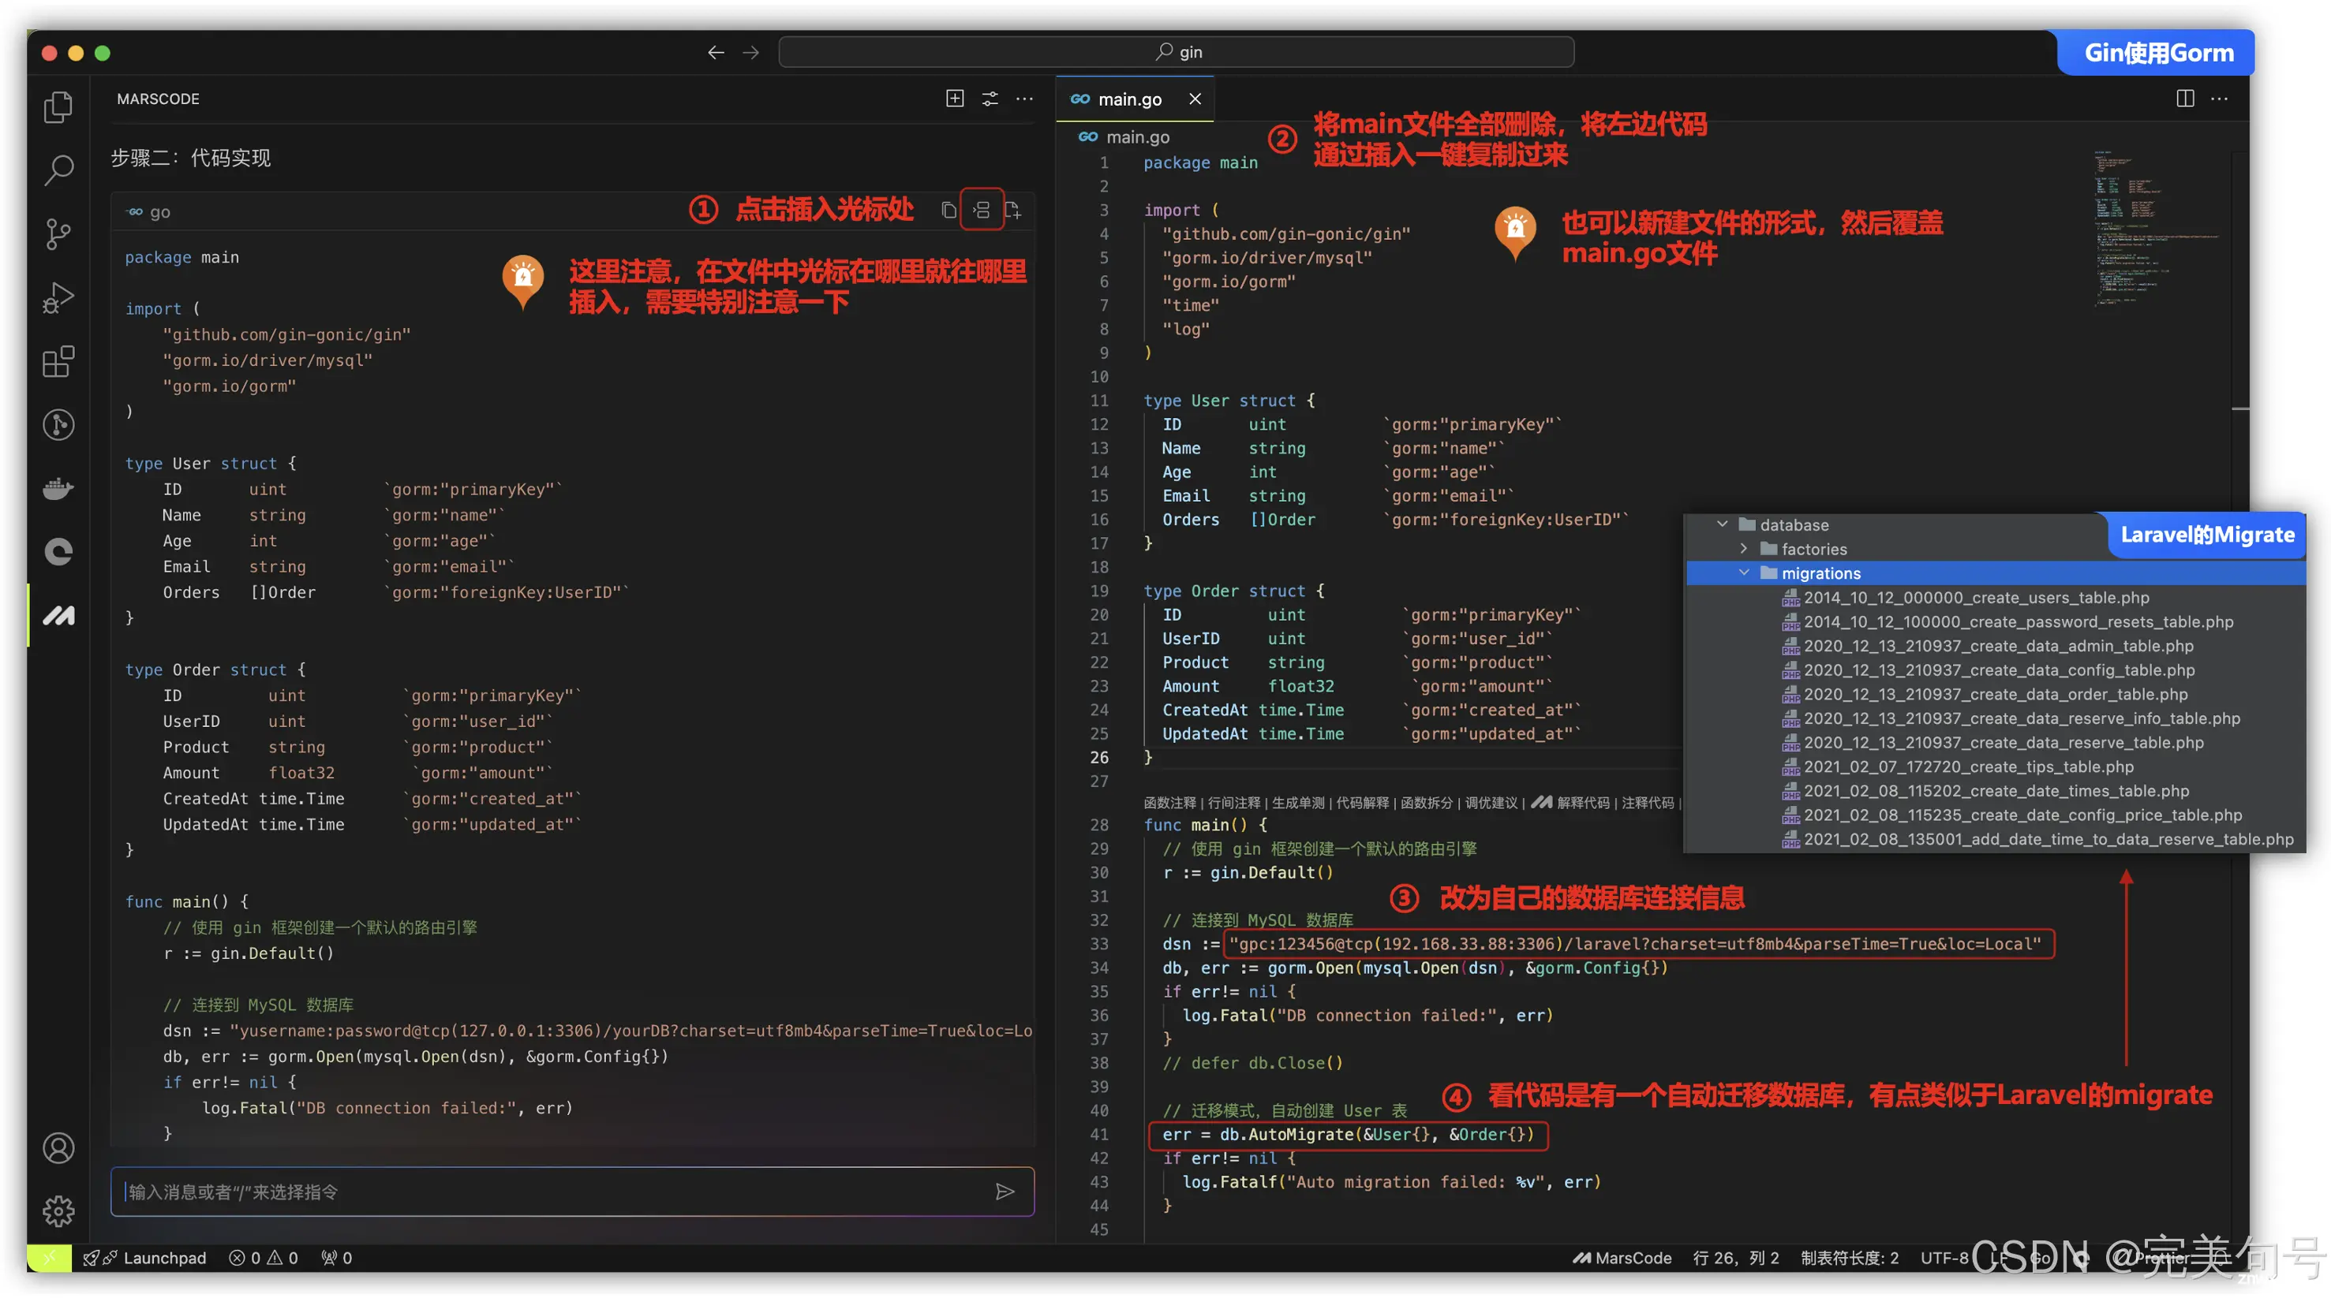Image resolution: width=2331 pixels, height=1298 pixels.
Task: Close the main.go tab
Action: [x=1195, y=99]
